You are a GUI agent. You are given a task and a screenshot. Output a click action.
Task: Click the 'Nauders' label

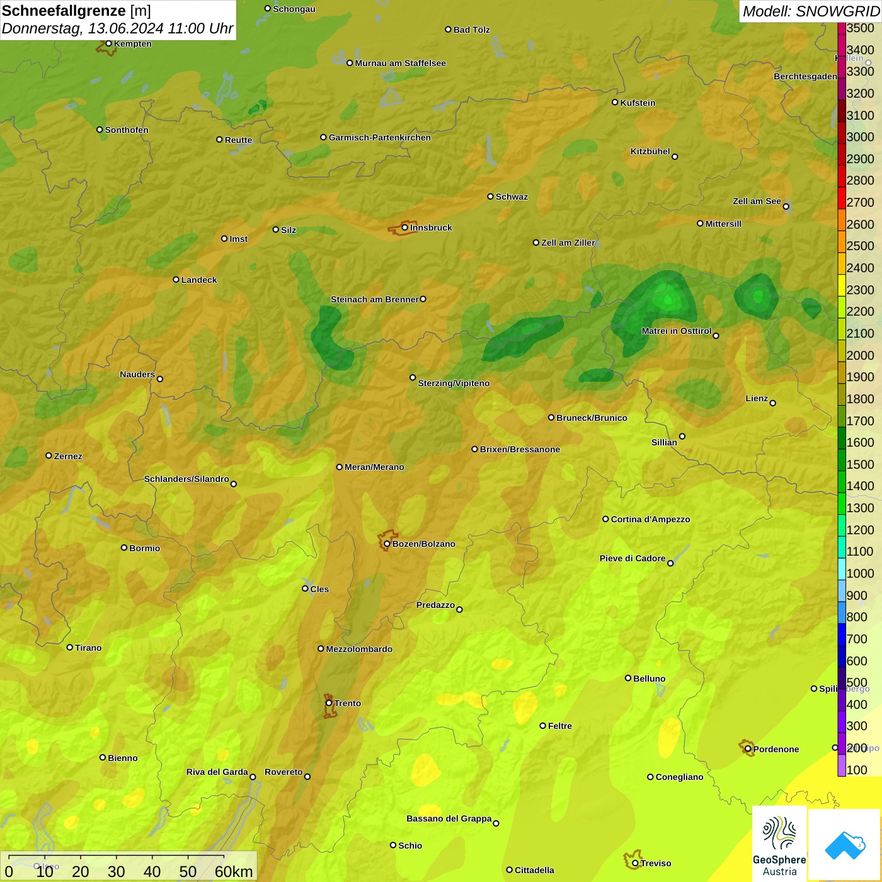coord(137,374)
